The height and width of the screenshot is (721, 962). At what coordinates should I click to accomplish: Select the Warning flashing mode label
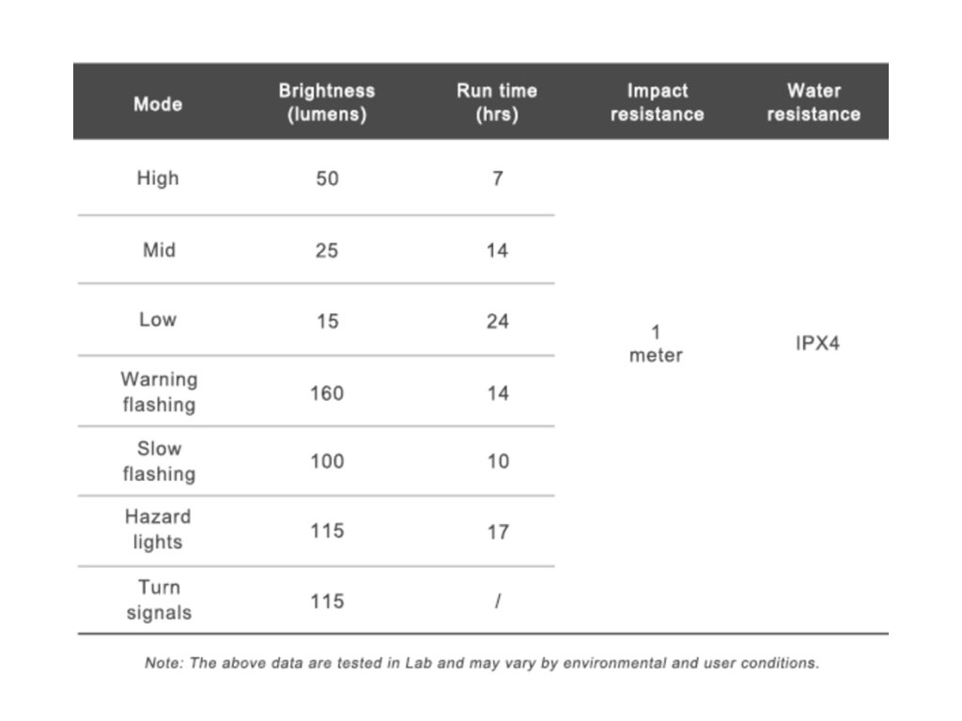(159, 392)
